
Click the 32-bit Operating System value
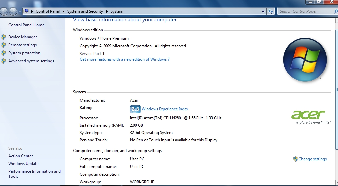(x=151, y=133)
